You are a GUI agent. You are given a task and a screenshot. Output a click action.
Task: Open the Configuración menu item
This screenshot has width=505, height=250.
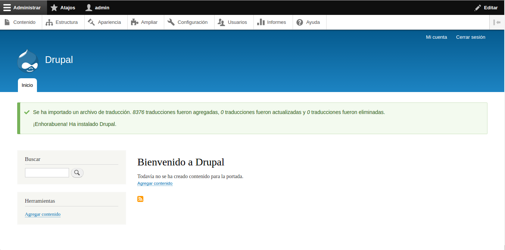tap(189, 22)
